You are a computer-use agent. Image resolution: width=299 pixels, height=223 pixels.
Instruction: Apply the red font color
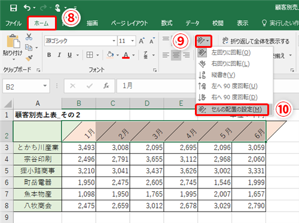point(126,55)
